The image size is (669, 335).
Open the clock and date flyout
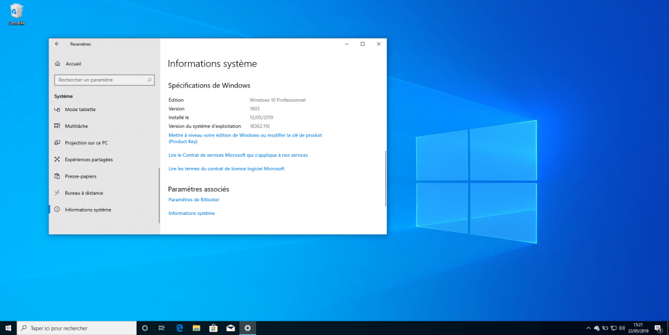click(x=638, y=328)
